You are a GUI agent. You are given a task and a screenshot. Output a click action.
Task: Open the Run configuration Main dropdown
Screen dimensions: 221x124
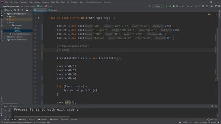[158, 6]
